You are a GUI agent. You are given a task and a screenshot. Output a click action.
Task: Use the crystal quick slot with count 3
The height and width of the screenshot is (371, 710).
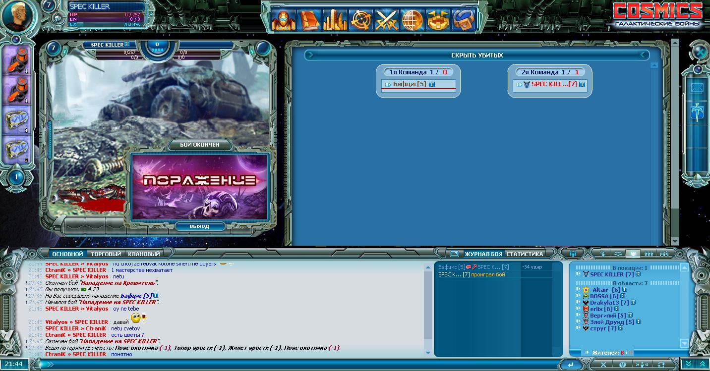tap(17, 150)
